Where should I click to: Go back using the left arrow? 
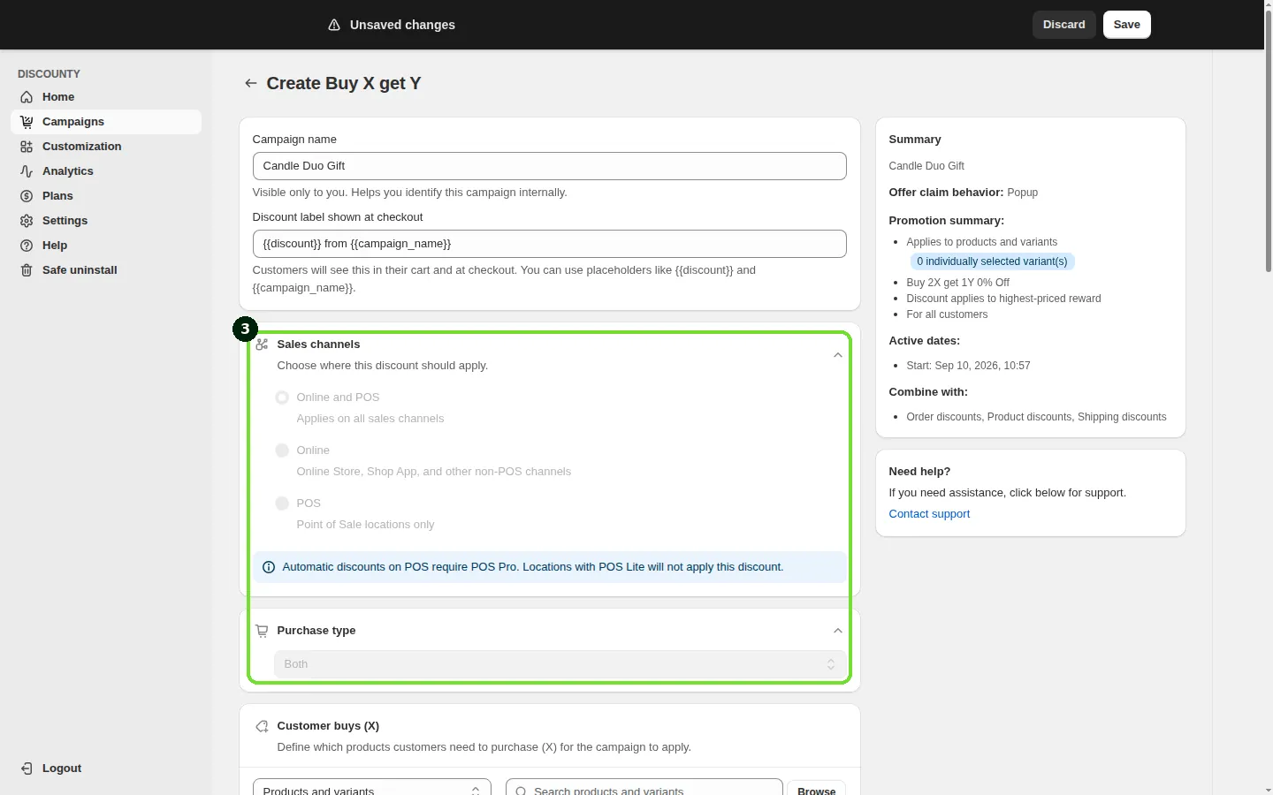click(x=251, y=83)
